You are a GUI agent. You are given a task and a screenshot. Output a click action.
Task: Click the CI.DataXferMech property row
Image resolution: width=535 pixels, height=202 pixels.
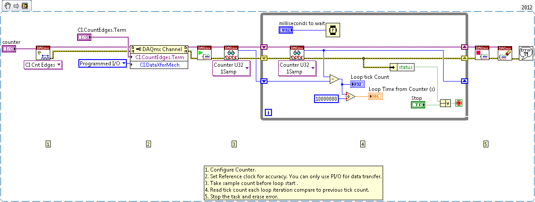159,65
